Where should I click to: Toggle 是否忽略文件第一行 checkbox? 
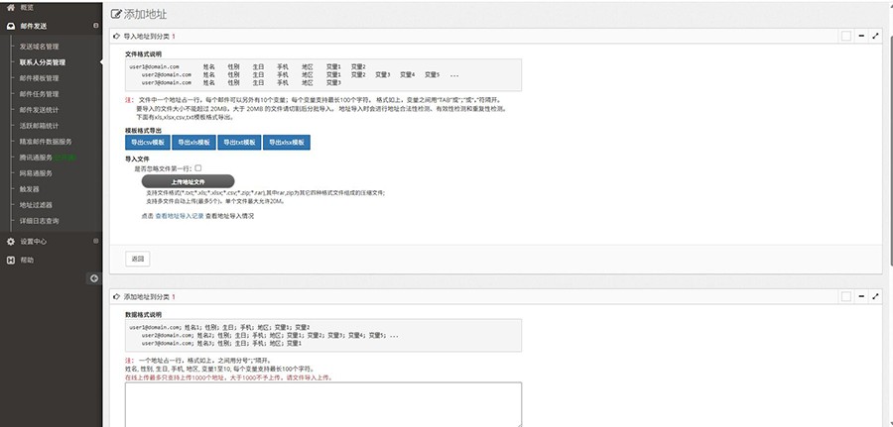tap(198, 168)
